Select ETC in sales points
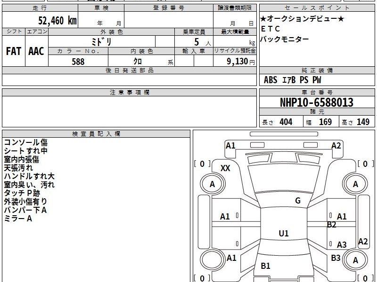Screen dimensions: 377x282 pos(270,29)
